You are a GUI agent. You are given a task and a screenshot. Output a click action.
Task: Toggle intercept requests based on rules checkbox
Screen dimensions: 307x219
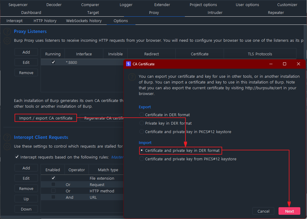(x=17, y=157)
